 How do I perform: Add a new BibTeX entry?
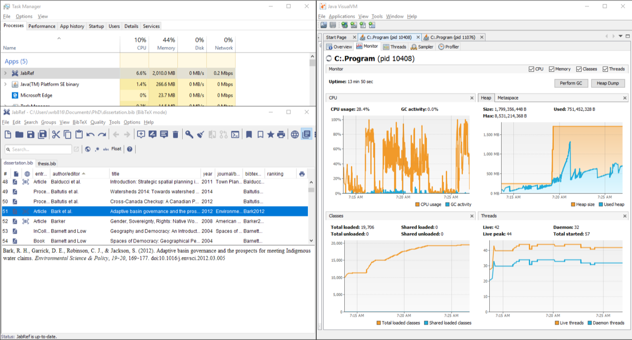click(x=141, y=135)
